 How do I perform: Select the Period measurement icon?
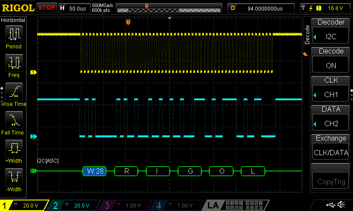14,34
